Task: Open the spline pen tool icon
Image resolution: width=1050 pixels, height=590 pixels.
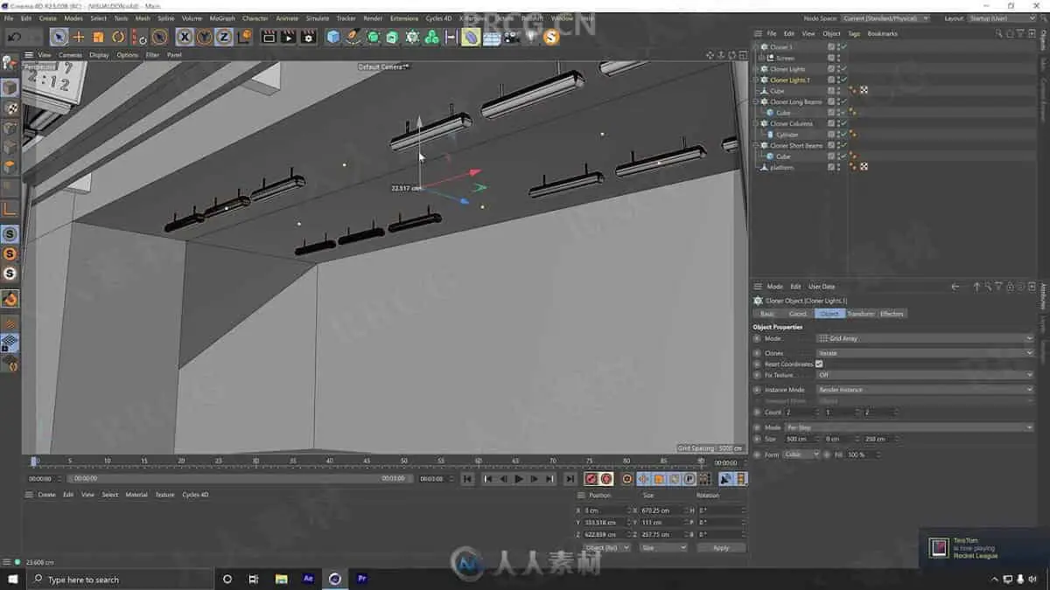Action: [x=353, y=37]
